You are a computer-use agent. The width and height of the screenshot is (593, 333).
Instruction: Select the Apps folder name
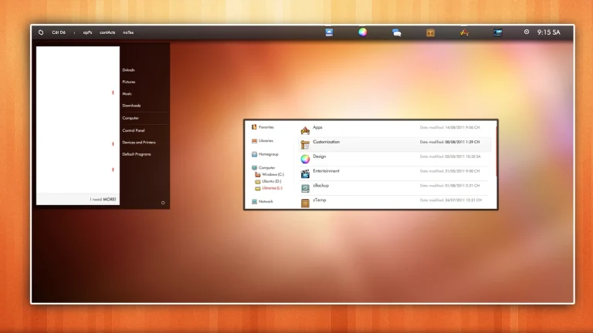point(317,128)
